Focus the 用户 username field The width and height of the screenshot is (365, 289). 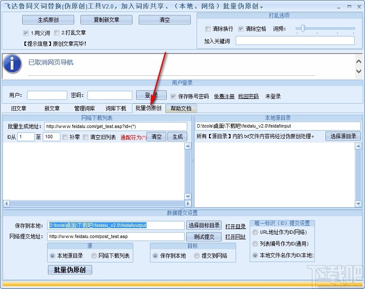coord(47,95)
